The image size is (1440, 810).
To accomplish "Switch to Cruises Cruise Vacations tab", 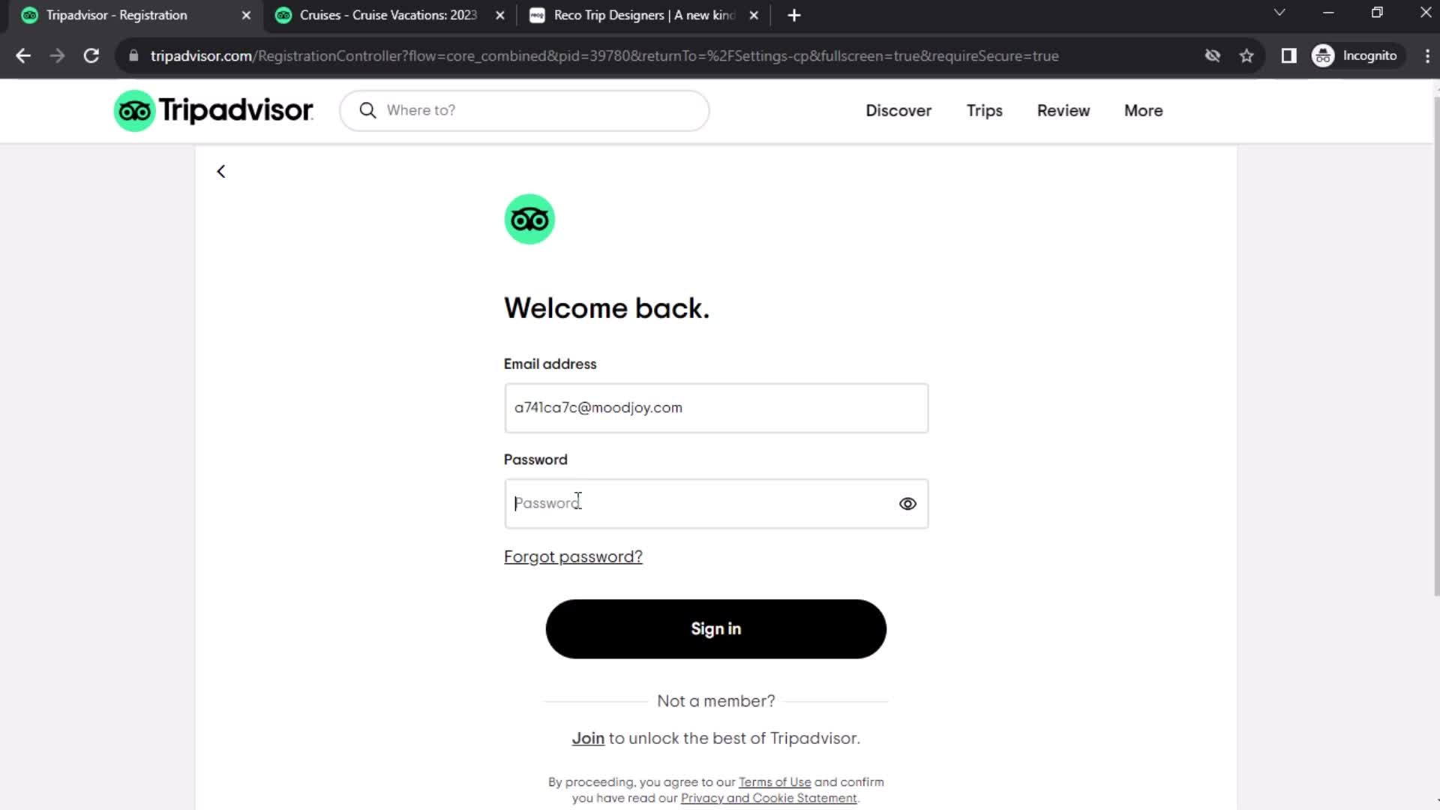I will tap(388, 15).
